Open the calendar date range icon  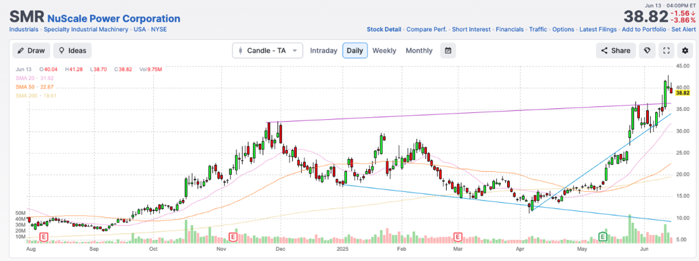tap(448, 51)
